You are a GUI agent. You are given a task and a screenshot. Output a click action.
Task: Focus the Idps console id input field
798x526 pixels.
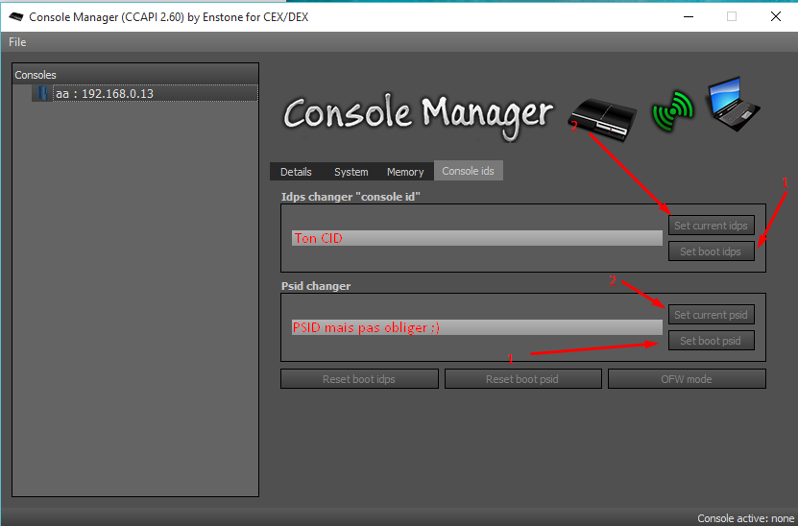point(477,238)
